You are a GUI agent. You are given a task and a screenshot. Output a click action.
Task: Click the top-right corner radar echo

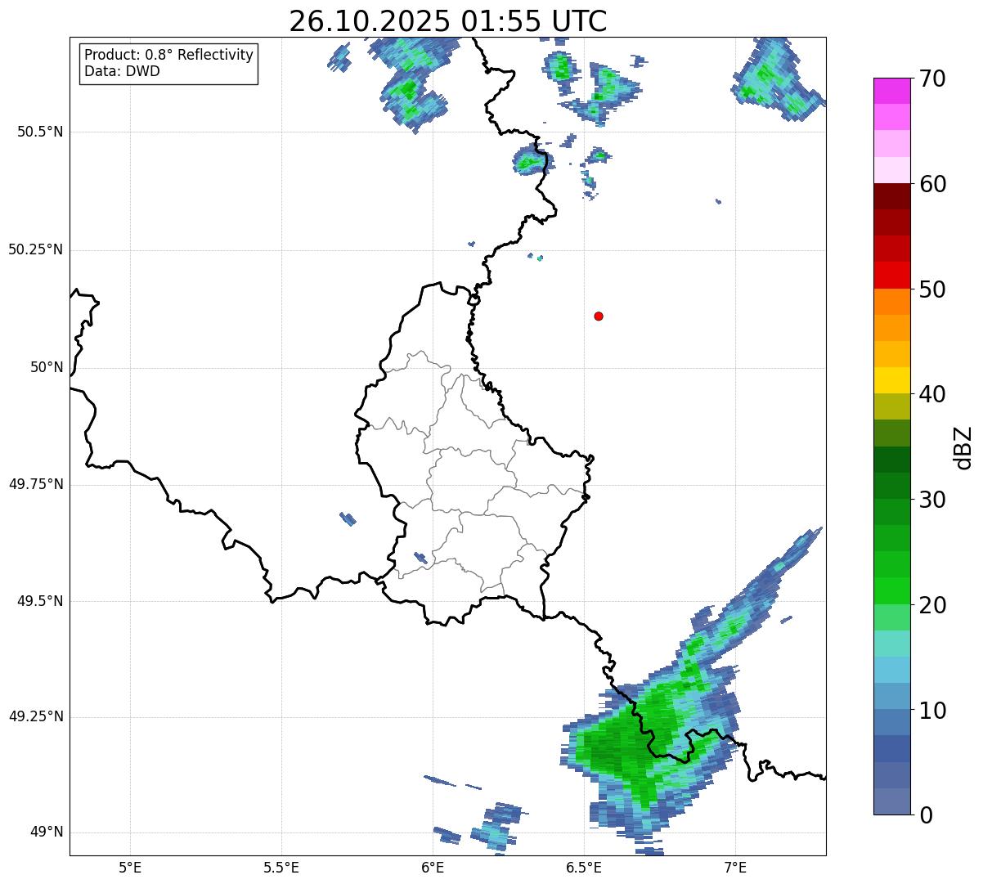pyautogui.click(x=777, y=78)
